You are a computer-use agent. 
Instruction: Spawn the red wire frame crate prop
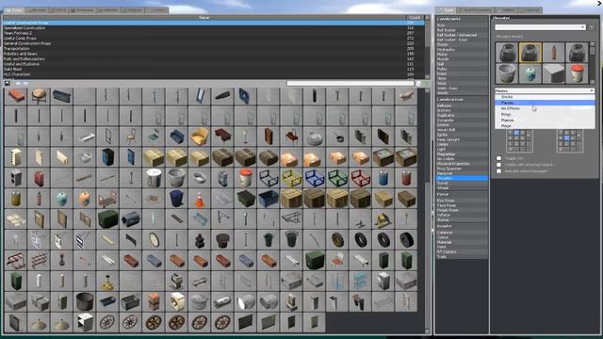point(360,178)
